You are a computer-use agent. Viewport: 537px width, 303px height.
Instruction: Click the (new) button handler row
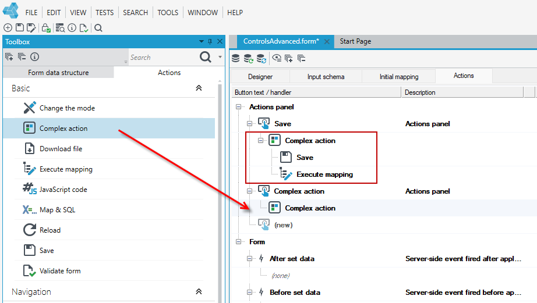point(283,225)
